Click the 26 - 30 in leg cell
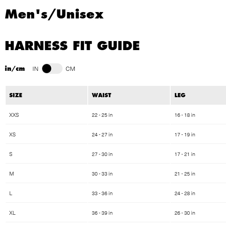Image resolution: width=226 pixels, height=226 pixels. pos(185,213)
